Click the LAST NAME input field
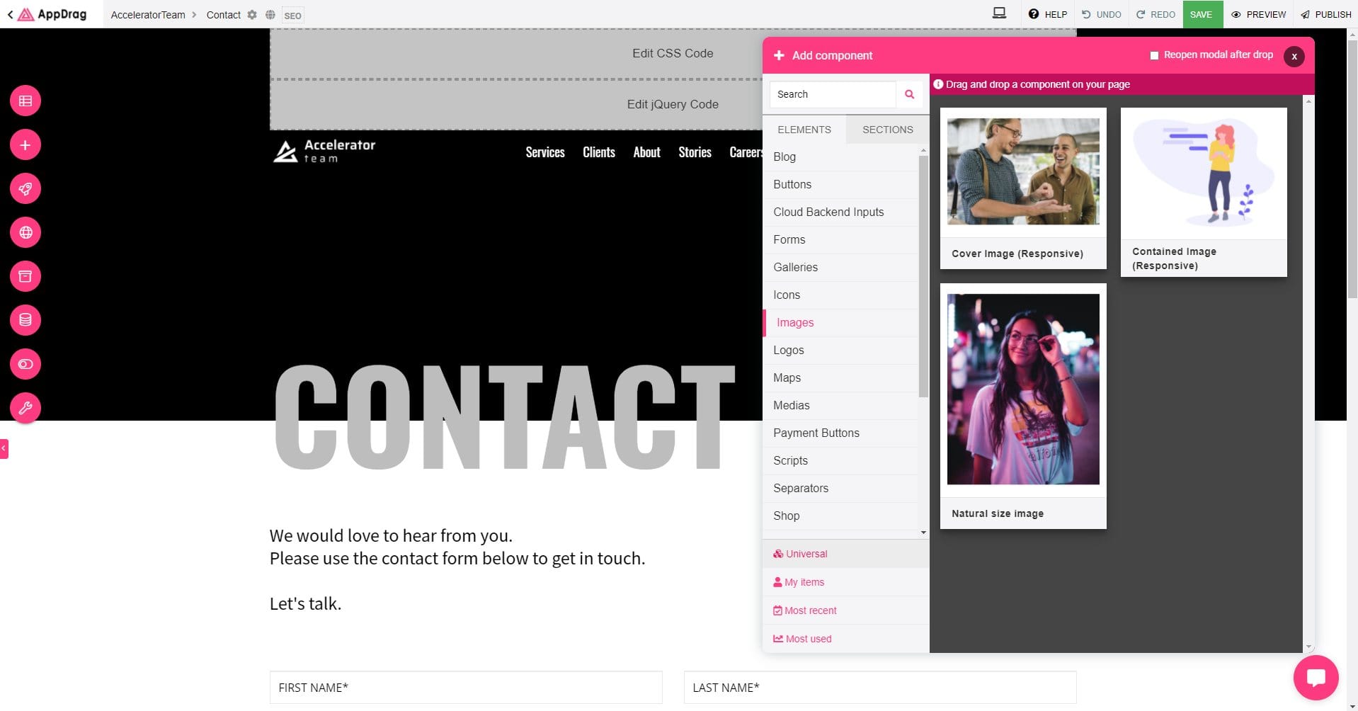 click(x=880, y=688)
